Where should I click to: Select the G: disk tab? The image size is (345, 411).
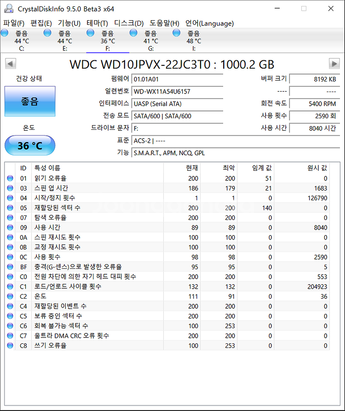[x=150, y=41]
